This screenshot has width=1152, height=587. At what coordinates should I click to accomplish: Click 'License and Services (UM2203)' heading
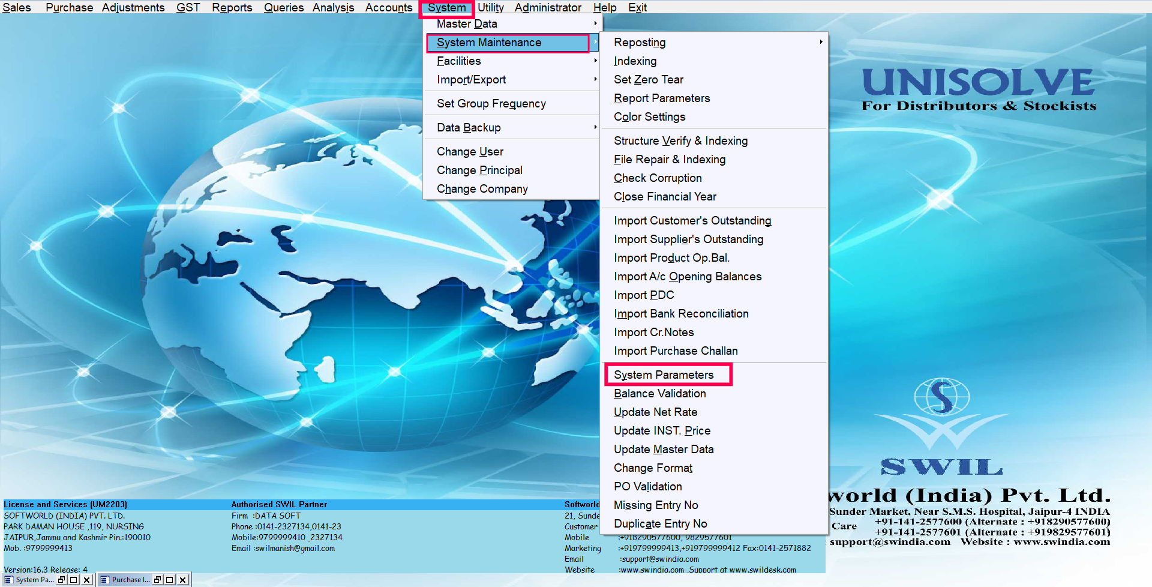65,505
